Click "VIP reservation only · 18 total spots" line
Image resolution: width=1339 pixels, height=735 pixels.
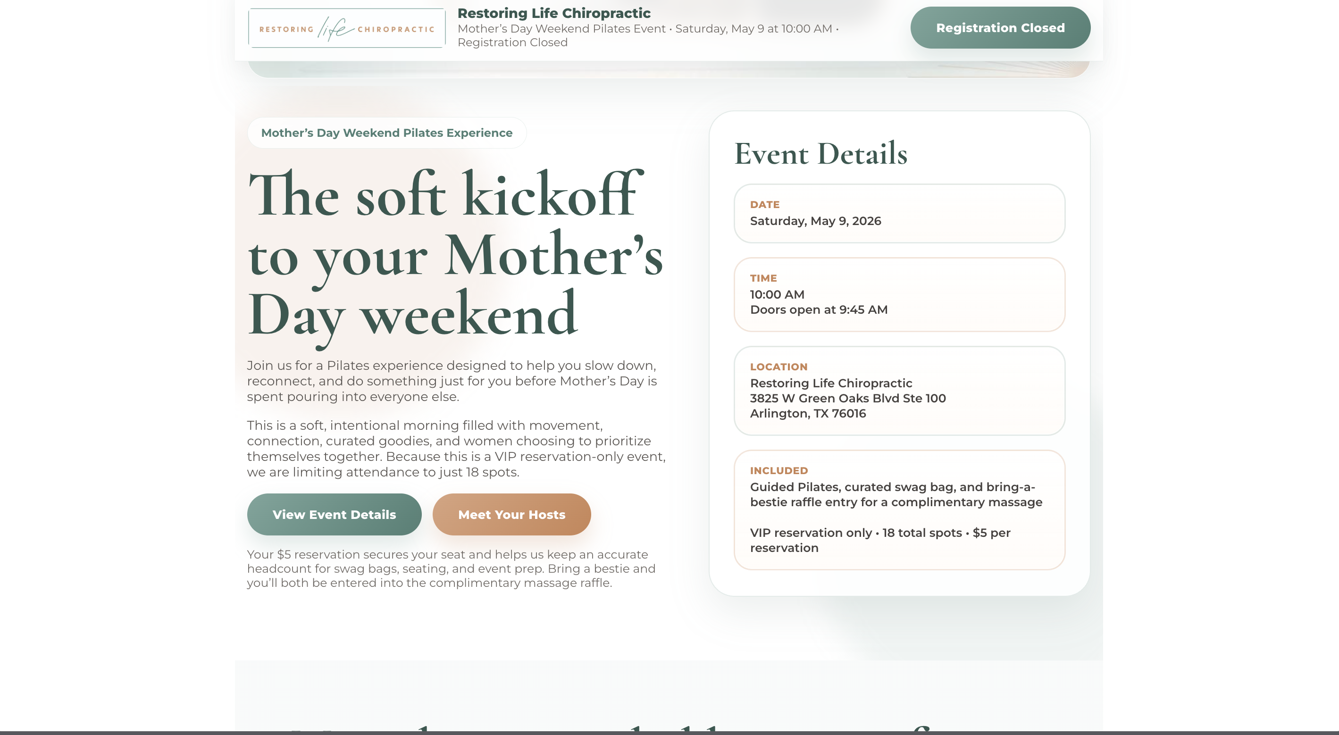[880, 541]
